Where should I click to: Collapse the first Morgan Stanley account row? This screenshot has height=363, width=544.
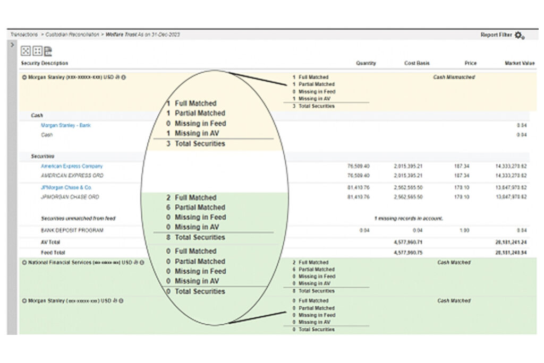coord(24,77)
